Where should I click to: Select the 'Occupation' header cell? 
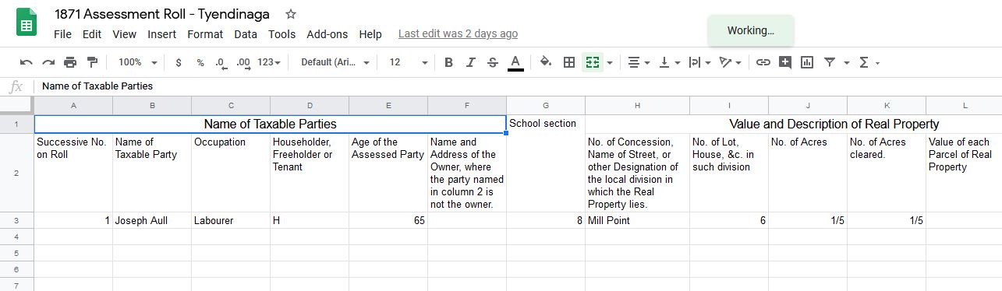coord(231,173)
